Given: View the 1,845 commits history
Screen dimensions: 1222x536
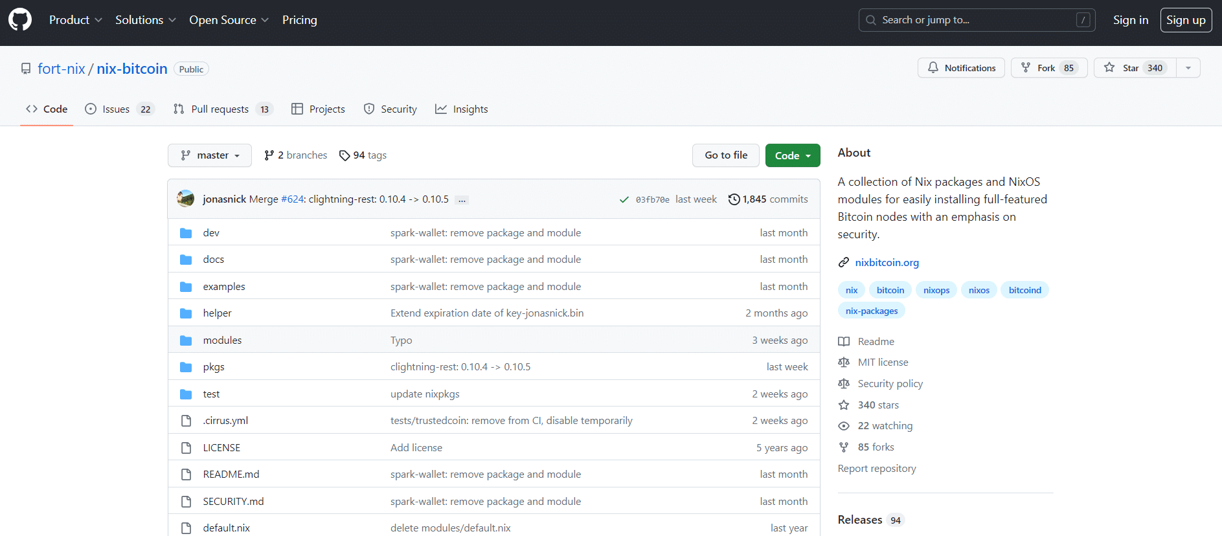Looking at the screenshot, I should [769, 199].
